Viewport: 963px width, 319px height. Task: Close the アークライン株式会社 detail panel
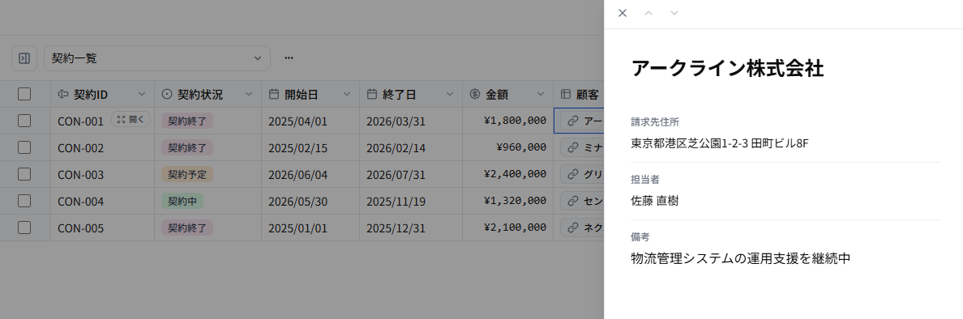coord(623,13)
